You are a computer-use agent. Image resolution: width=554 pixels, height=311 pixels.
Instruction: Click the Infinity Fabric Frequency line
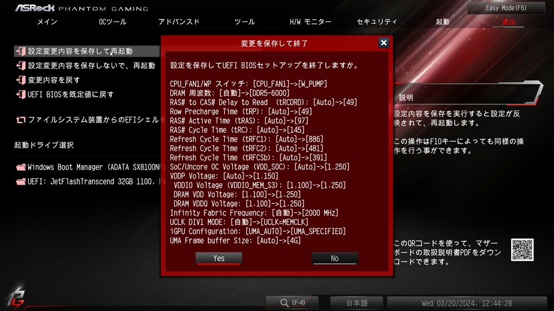254,213
